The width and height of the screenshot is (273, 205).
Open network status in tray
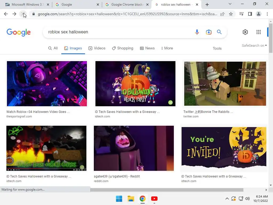(x=241, y=199)
